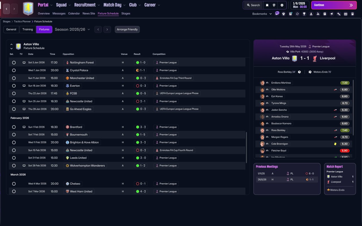Screen dimensions: 362x226
Task: Select the West Ham United fixture radio button
Action: [x=14, y=192]
